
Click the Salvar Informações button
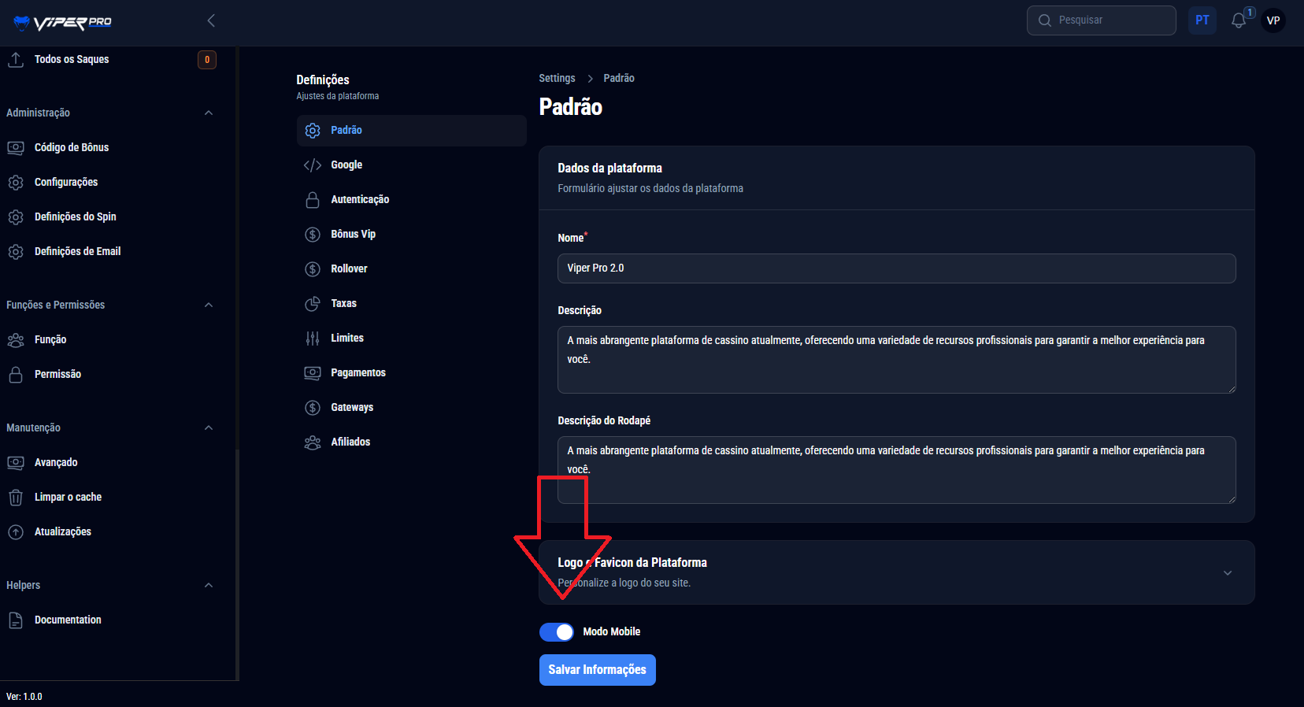coord(597,669)
